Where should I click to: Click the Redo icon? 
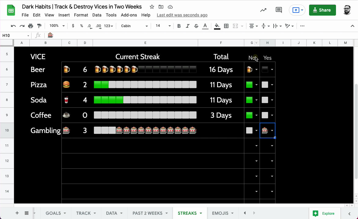(22, 26)
